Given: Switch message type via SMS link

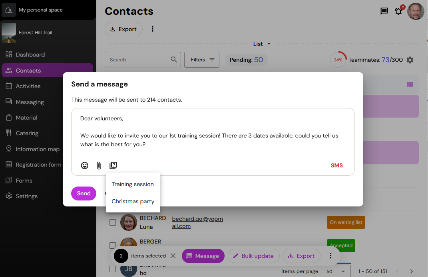Looking at the screenshot, I should click(336, 165).
